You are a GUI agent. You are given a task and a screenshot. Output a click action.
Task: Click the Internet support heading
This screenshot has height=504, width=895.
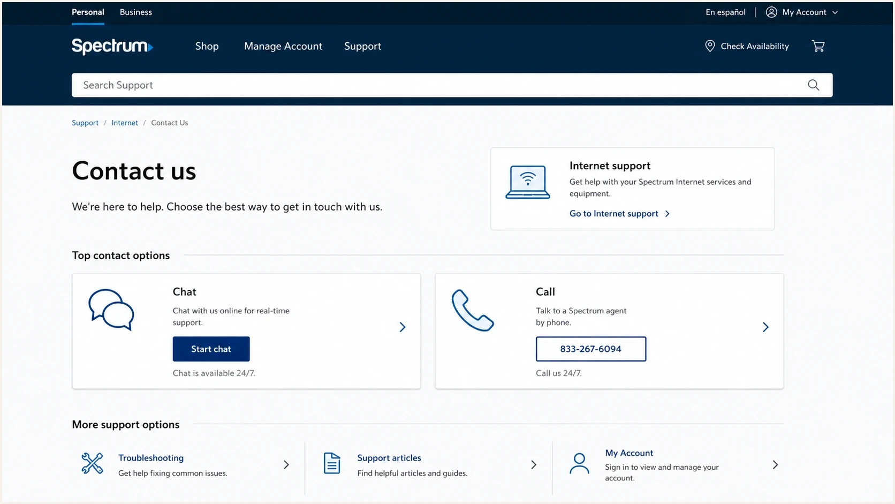(x=610, y=166)
